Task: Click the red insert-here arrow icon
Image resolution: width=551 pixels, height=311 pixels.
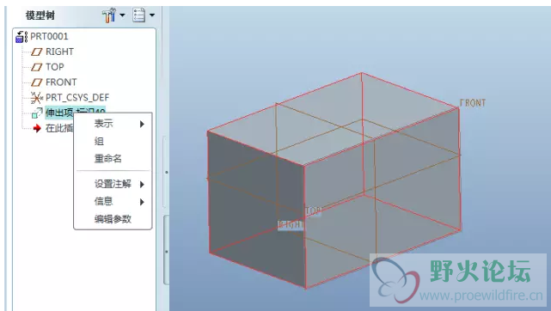Action: tap(37, 129)
